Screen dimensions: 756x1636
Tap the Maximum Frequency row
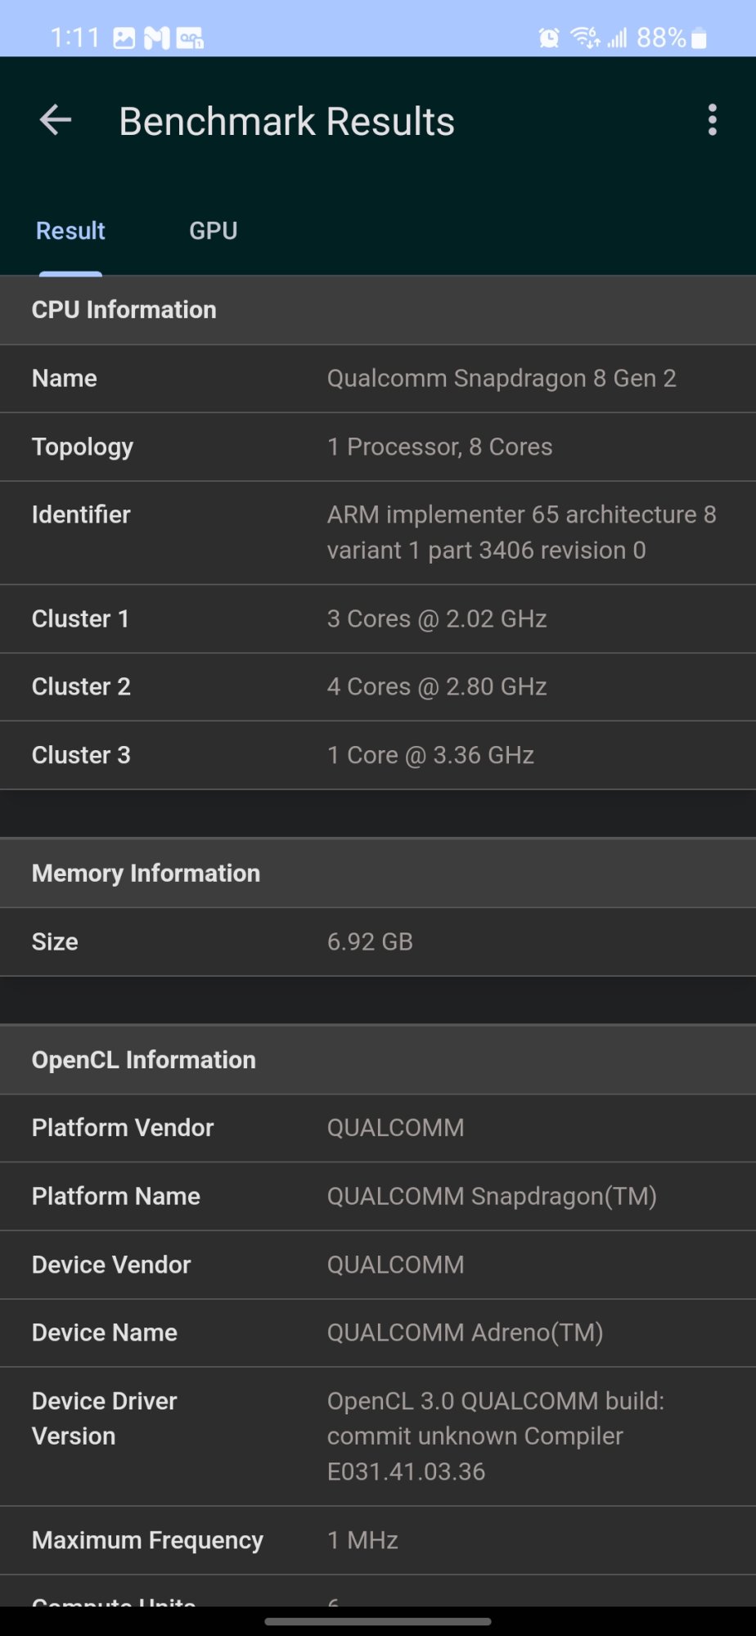pos(378,1540)
